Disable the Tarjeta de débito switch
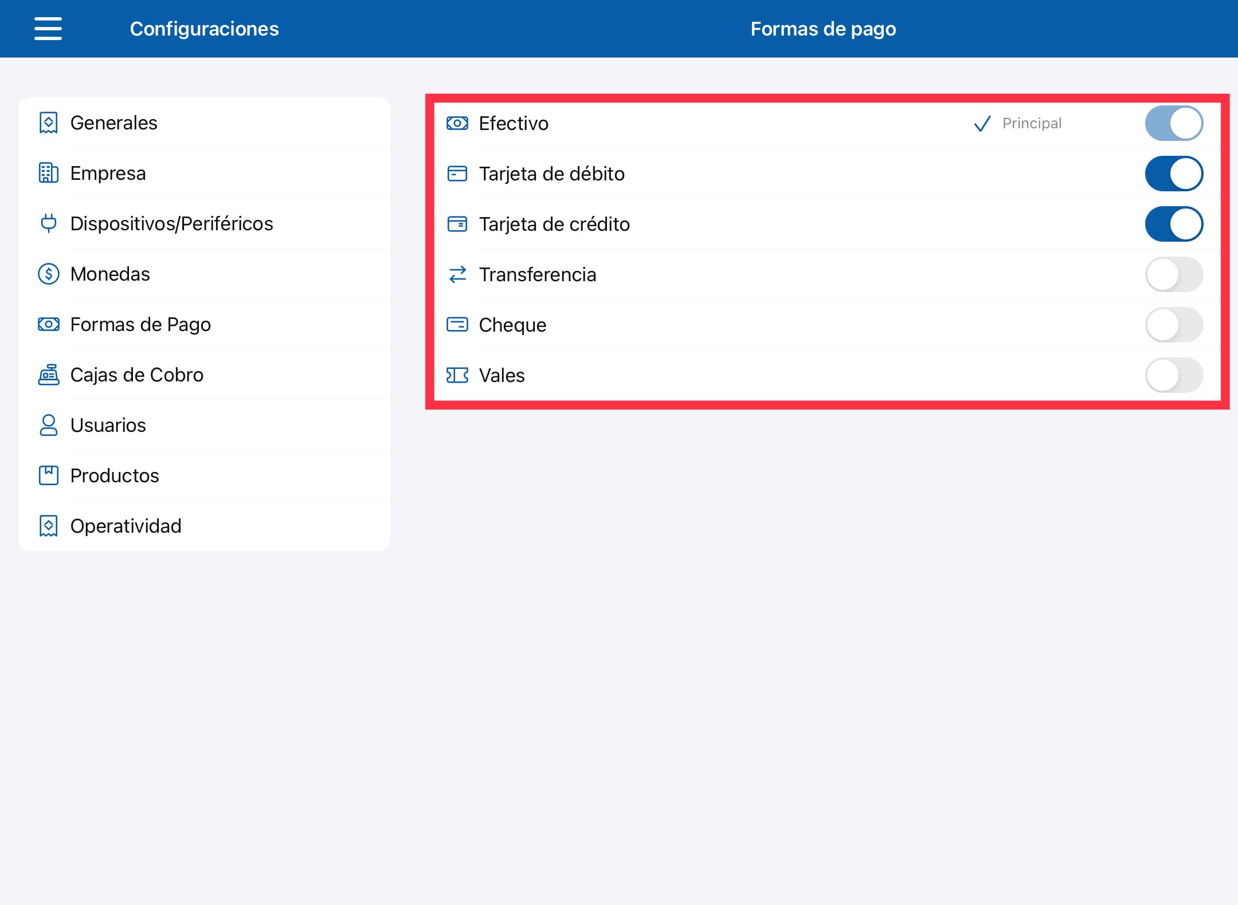 (1174, 174)
